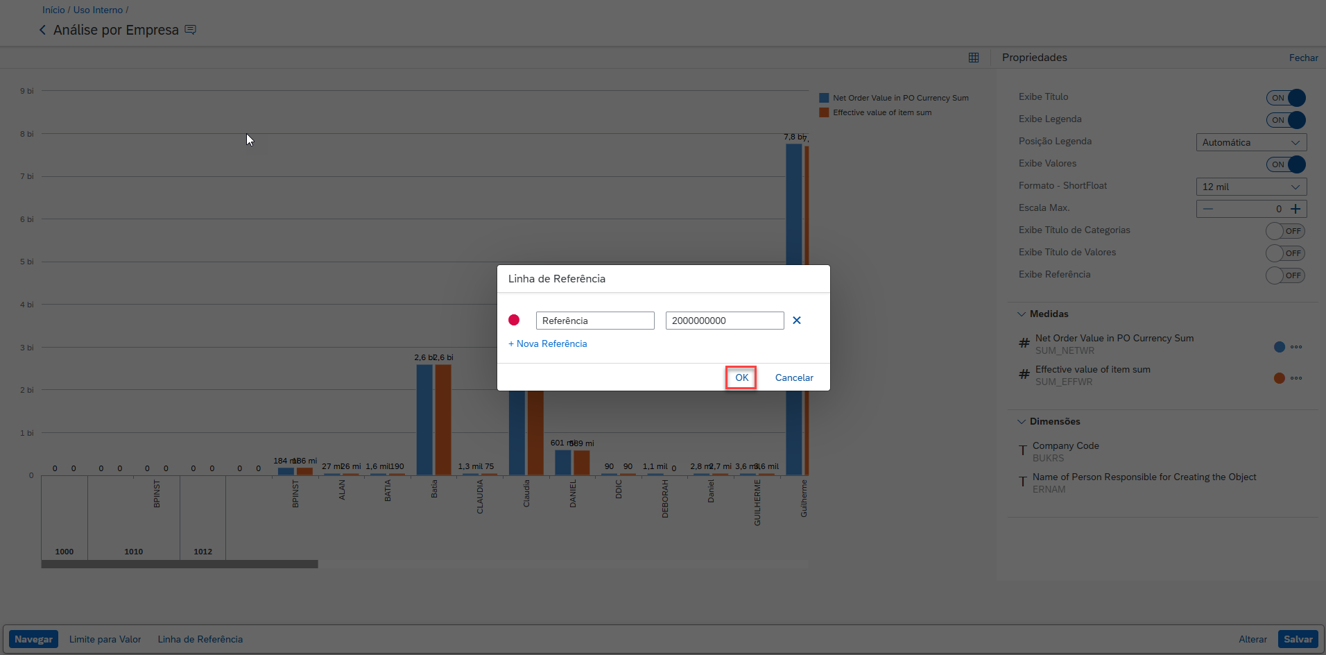Click the red reference color swatch
The height and width of the screenshot is (655, 1326).
(514, 320)
